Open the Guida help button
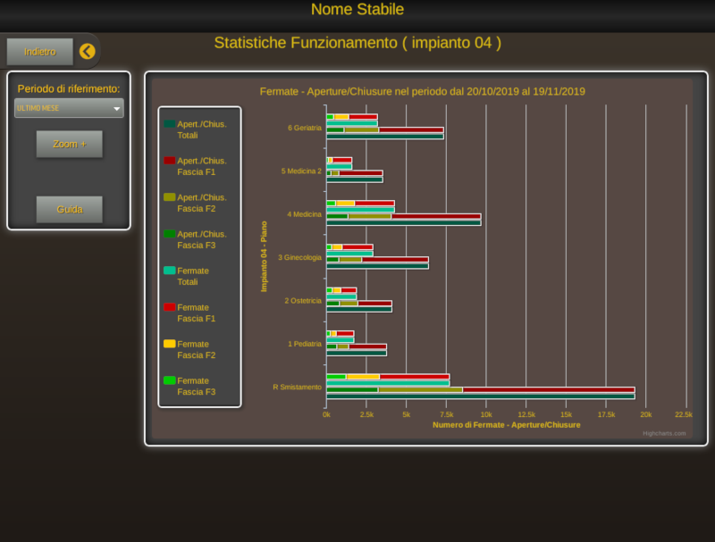 [x=70, y=210]
